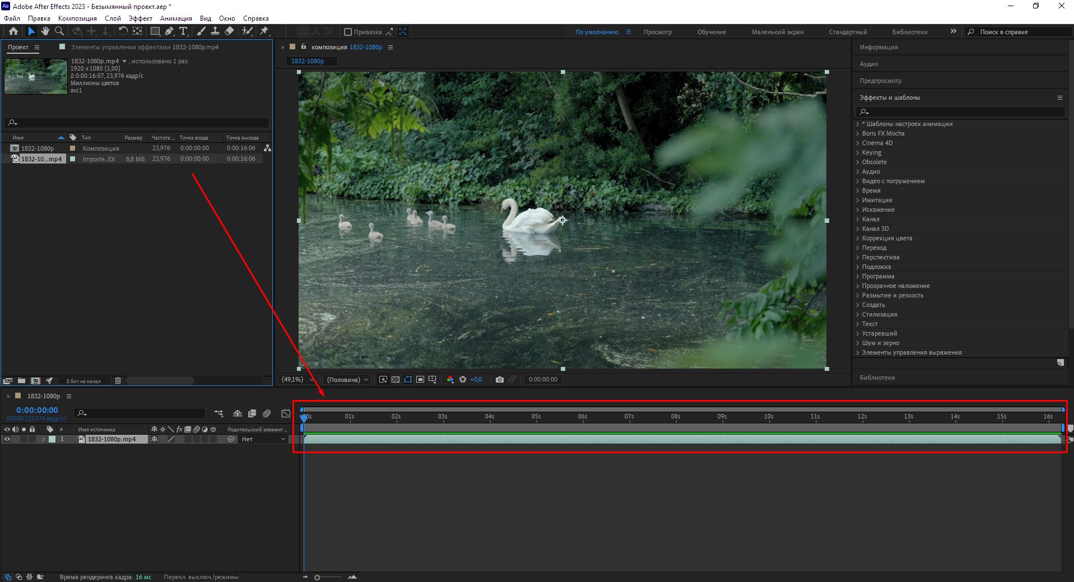1074x582 pixels.
Task: Click the snapshot camera icon in viewer
Action: (500, 379)
